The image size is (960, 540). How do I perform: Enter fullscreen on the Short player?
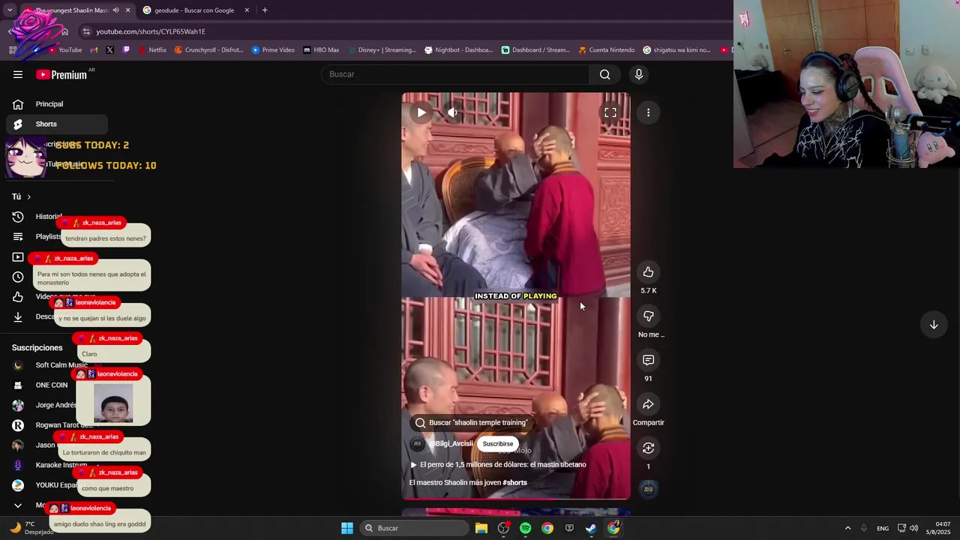(x=610, y=112)
